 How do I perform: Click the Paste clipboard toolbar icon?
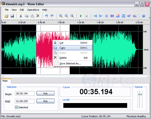tap(32, 16)
